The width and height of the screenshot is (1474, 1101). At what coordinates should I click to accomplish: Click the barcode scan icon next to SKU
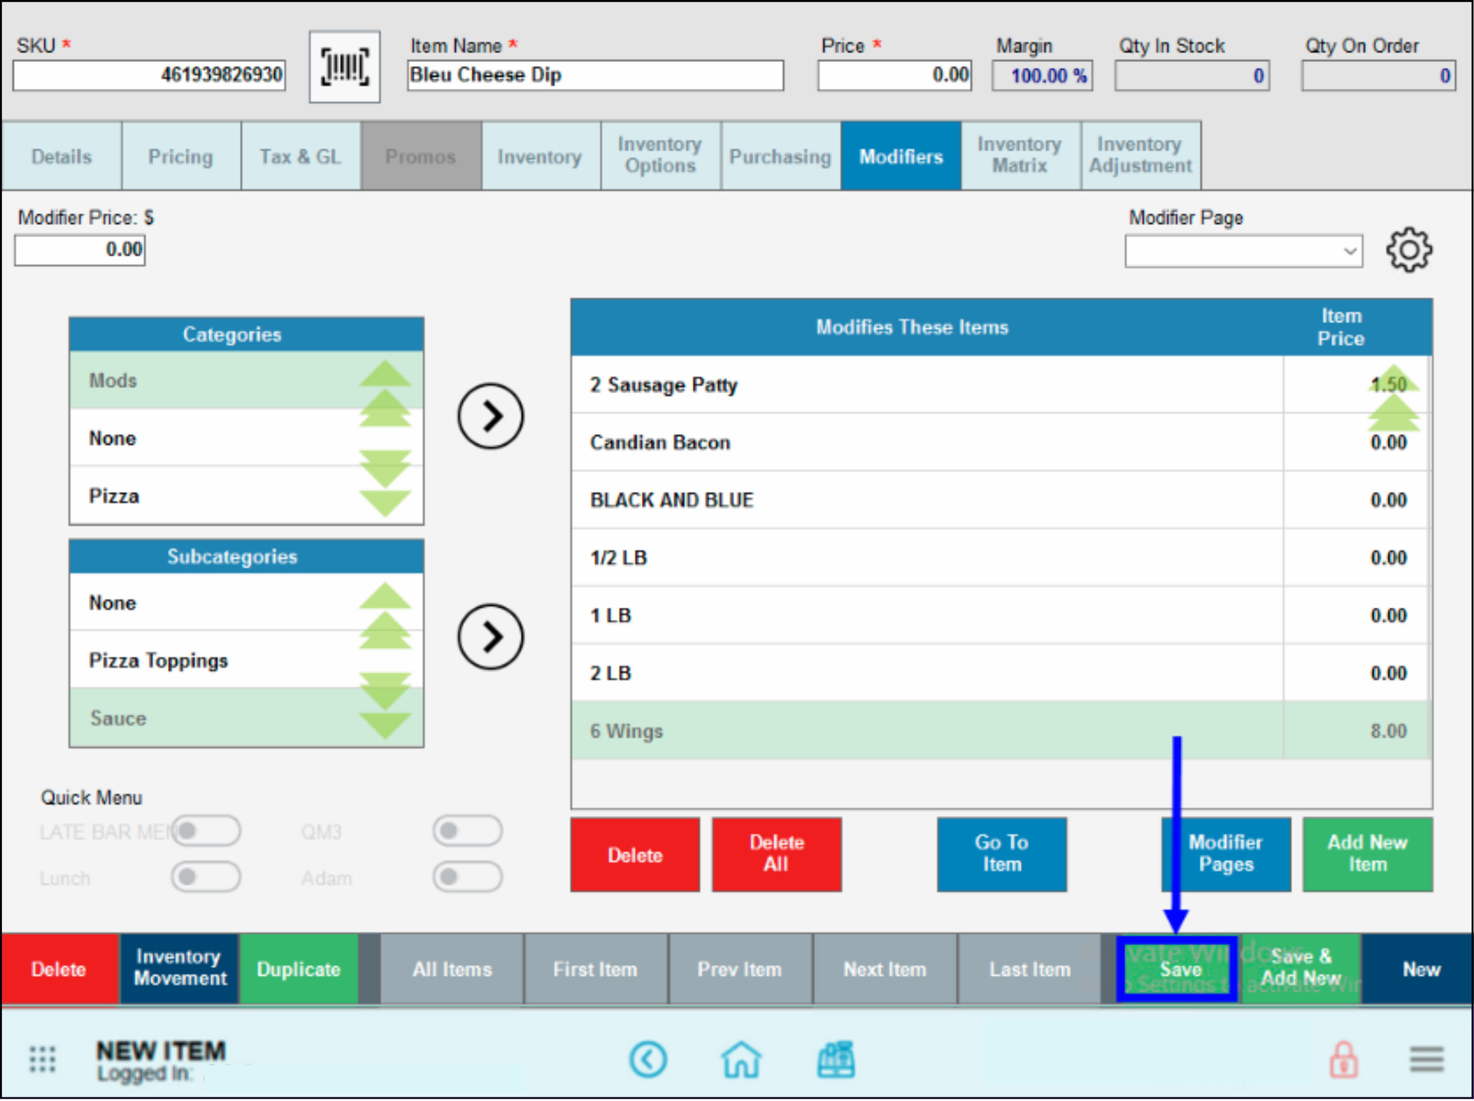click(x=344, y=67)
